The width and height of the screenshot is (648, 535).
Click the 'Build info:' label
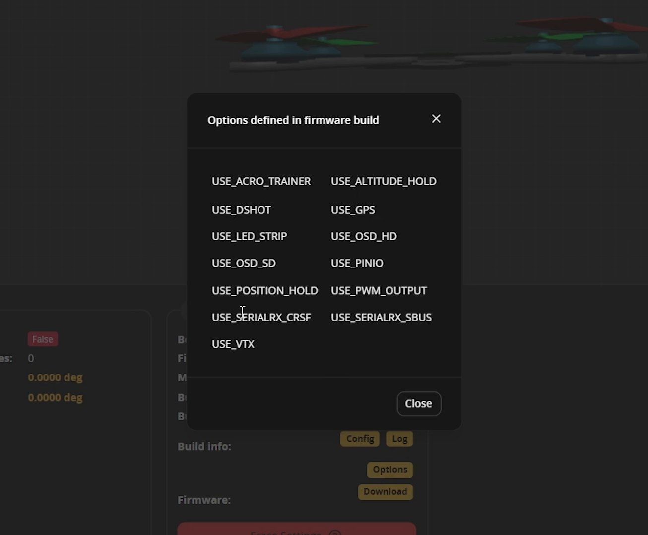tap(204, 446)
